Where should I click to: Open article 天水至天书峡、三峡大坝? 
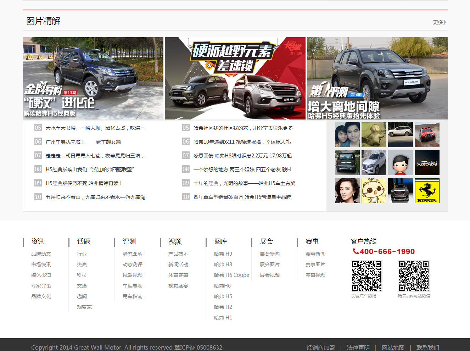coord(95,128)
